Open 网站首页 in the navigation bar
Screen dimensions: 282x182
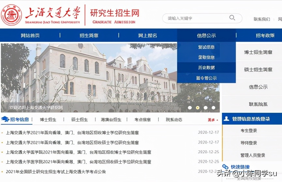pyautogui.click(x=30, y=35)
